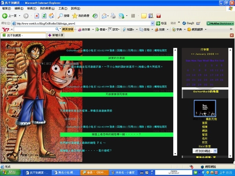
Task: Click the sidebar scrollbar up arrow
Action: [230, 50]
